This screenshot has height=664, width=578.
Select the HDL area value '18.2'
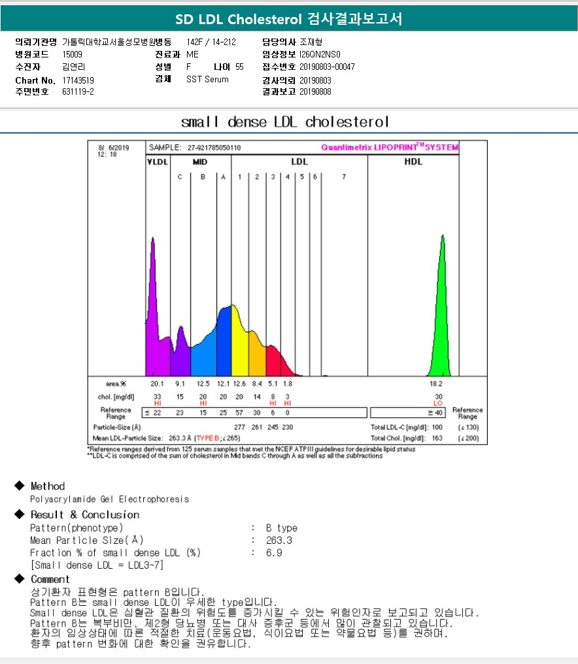point(436,384)
